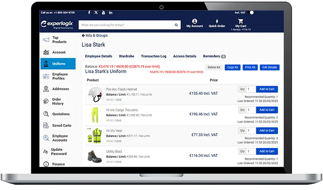Image resolution: width=323 pixels, height=190 pixels.
Task: Click the Utility Boot product thumbnail
Action: click(x=94, y=157)
